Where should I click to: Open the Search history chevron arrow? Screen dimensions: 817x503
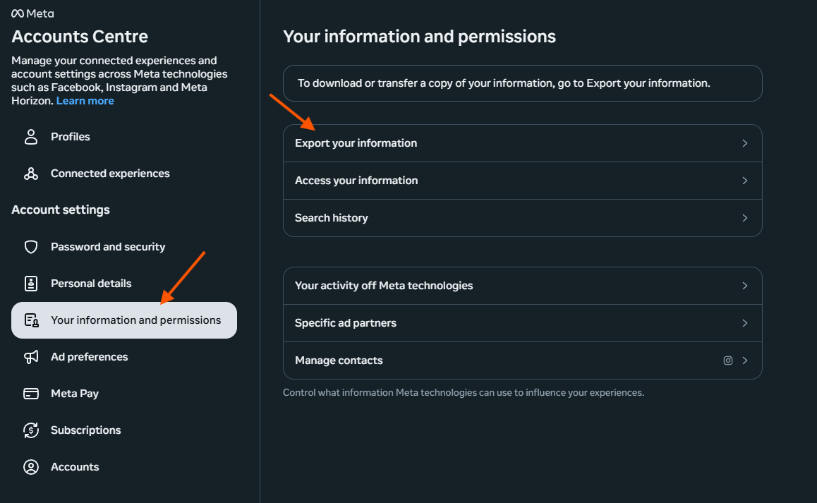coord(744,218)
